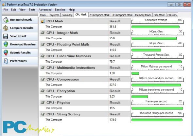Click the green Compression result bar
Viewport: 193px width, 136px height.
(156, 85)
